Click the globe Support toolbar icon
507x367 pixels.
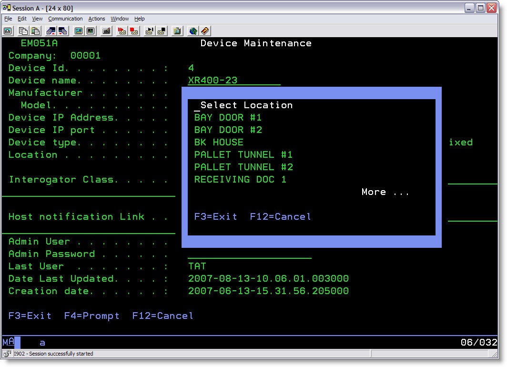193,31
